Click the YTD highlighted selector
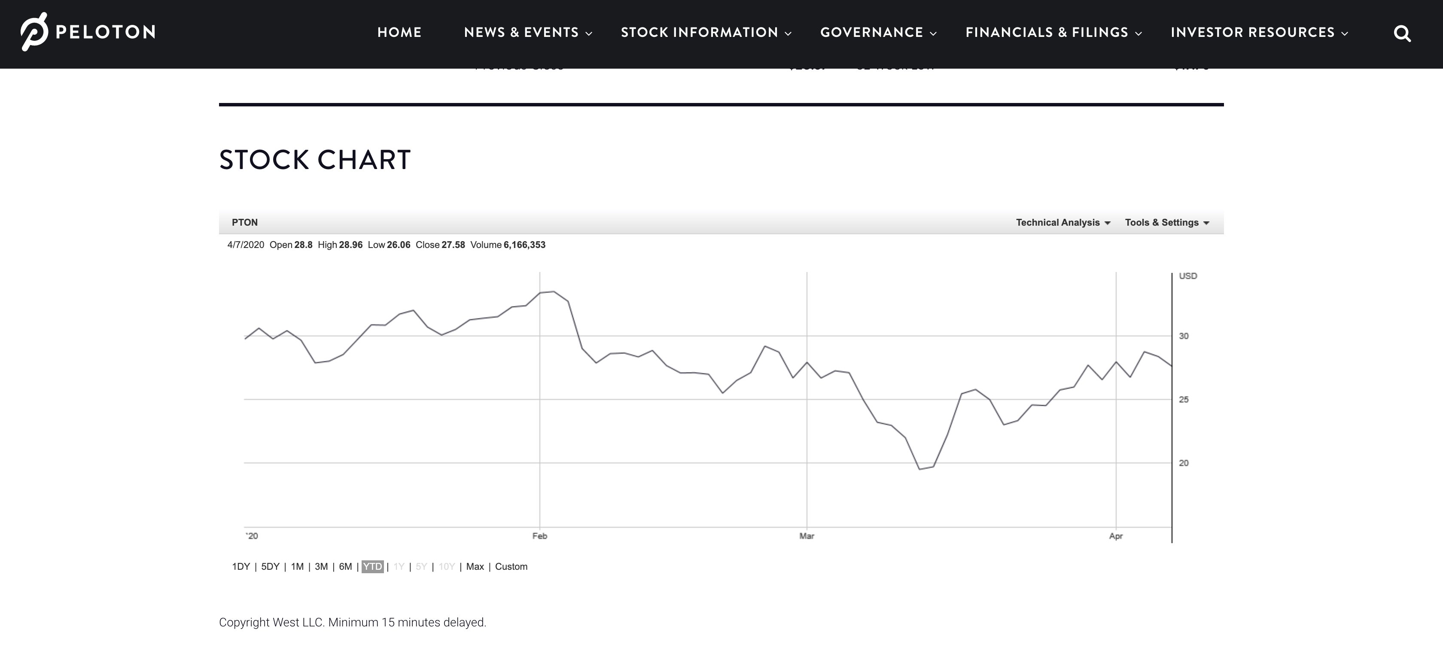This screenshot has width=1443, height=647. [x=373, y=566]
